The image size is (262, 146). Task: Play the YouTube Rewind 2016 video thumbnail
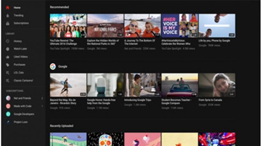pos(68,25)
